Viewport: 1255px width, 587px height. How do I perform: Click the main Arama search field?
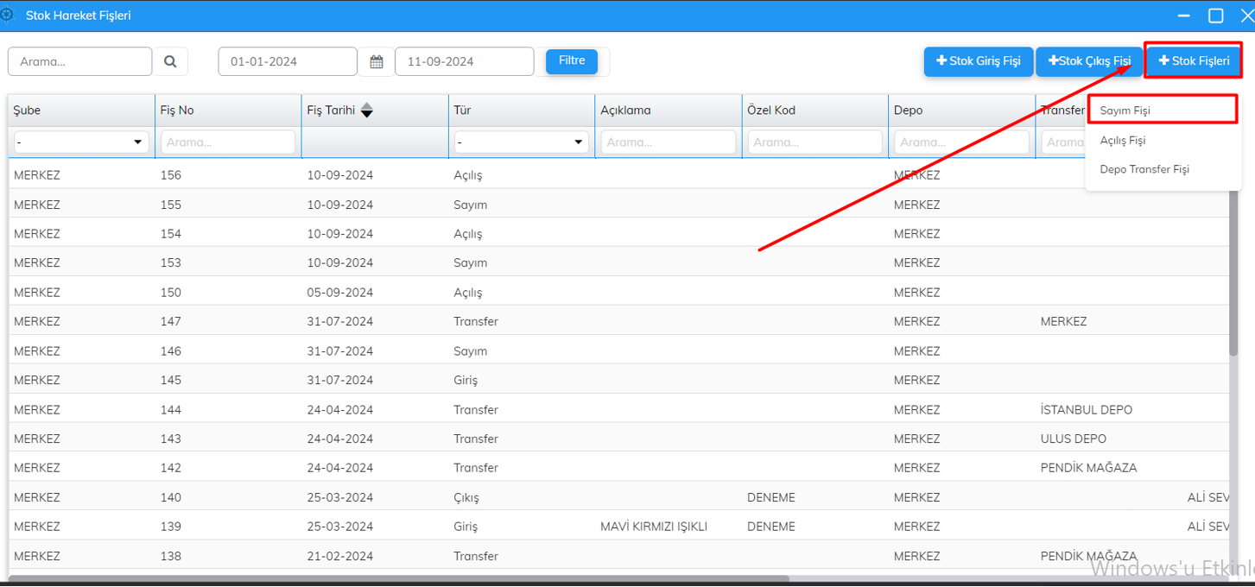click(x=80, y=61)
